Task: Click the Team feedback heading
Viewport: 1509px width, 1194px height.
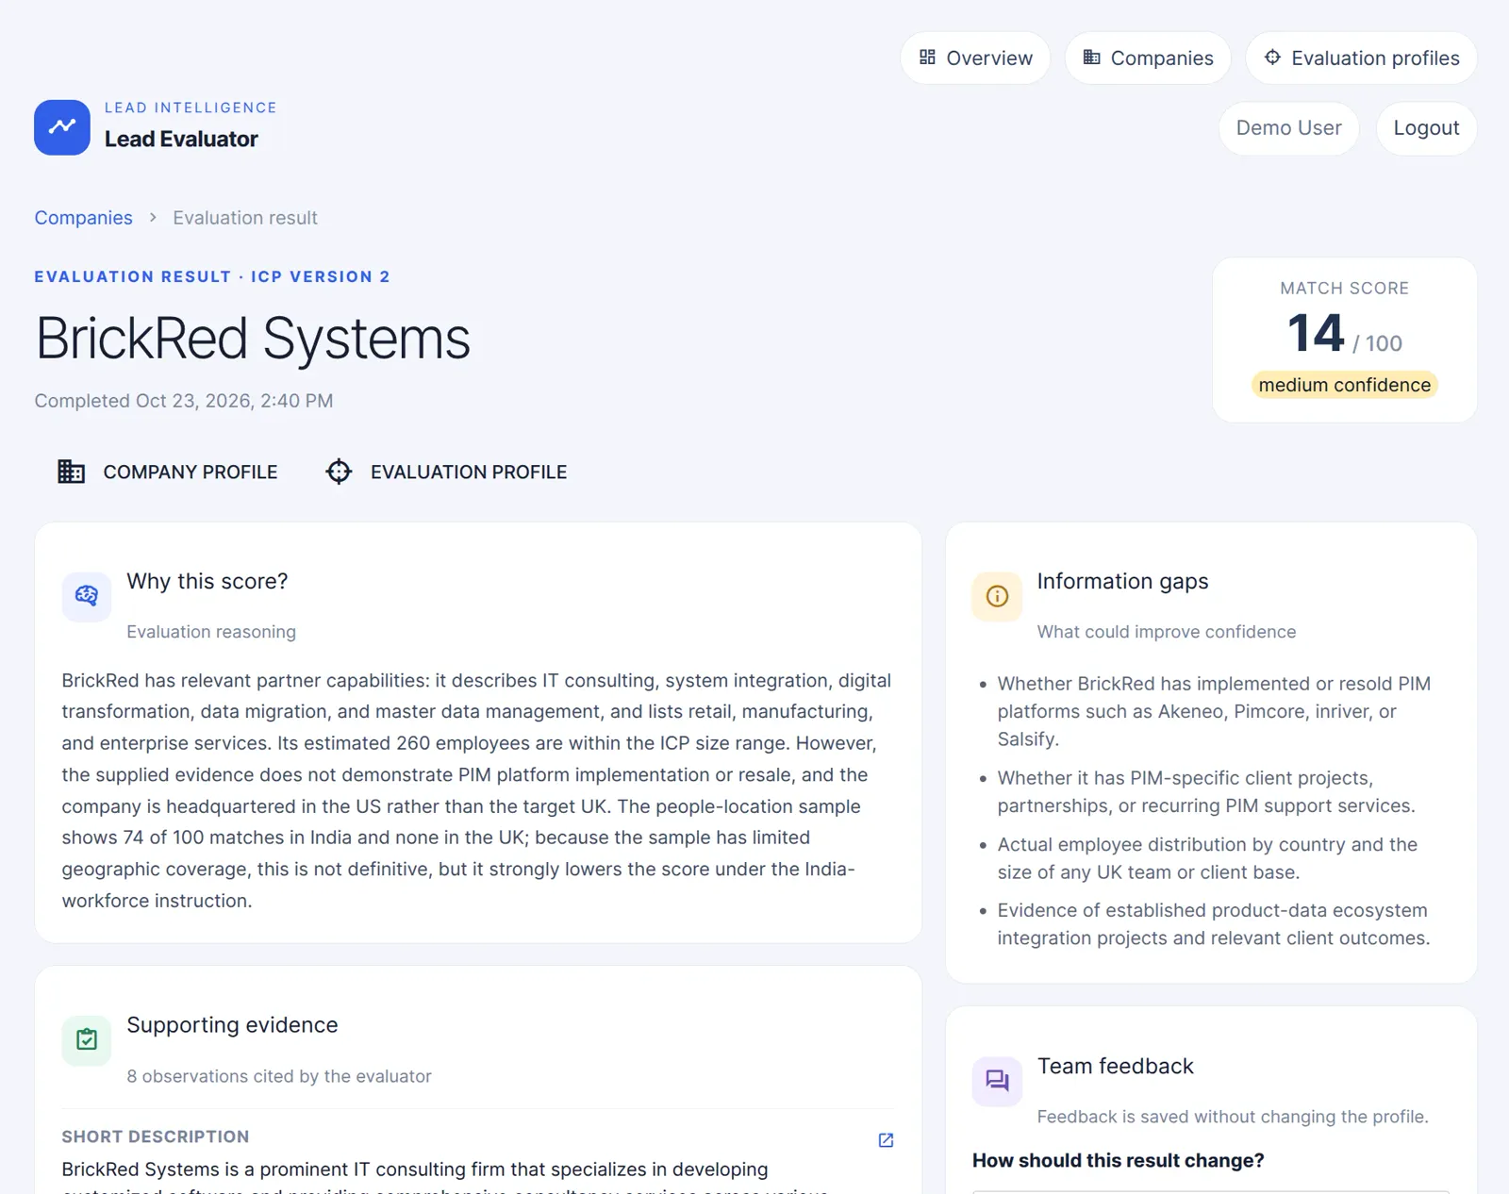Action: click(1116, 1066)
